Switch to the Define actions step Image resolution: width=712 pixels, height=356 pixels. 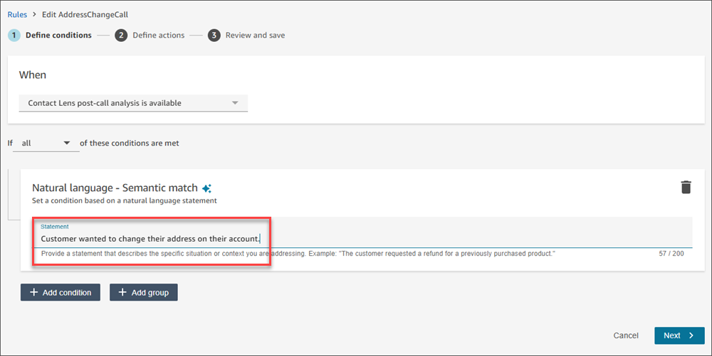point(158,35)
